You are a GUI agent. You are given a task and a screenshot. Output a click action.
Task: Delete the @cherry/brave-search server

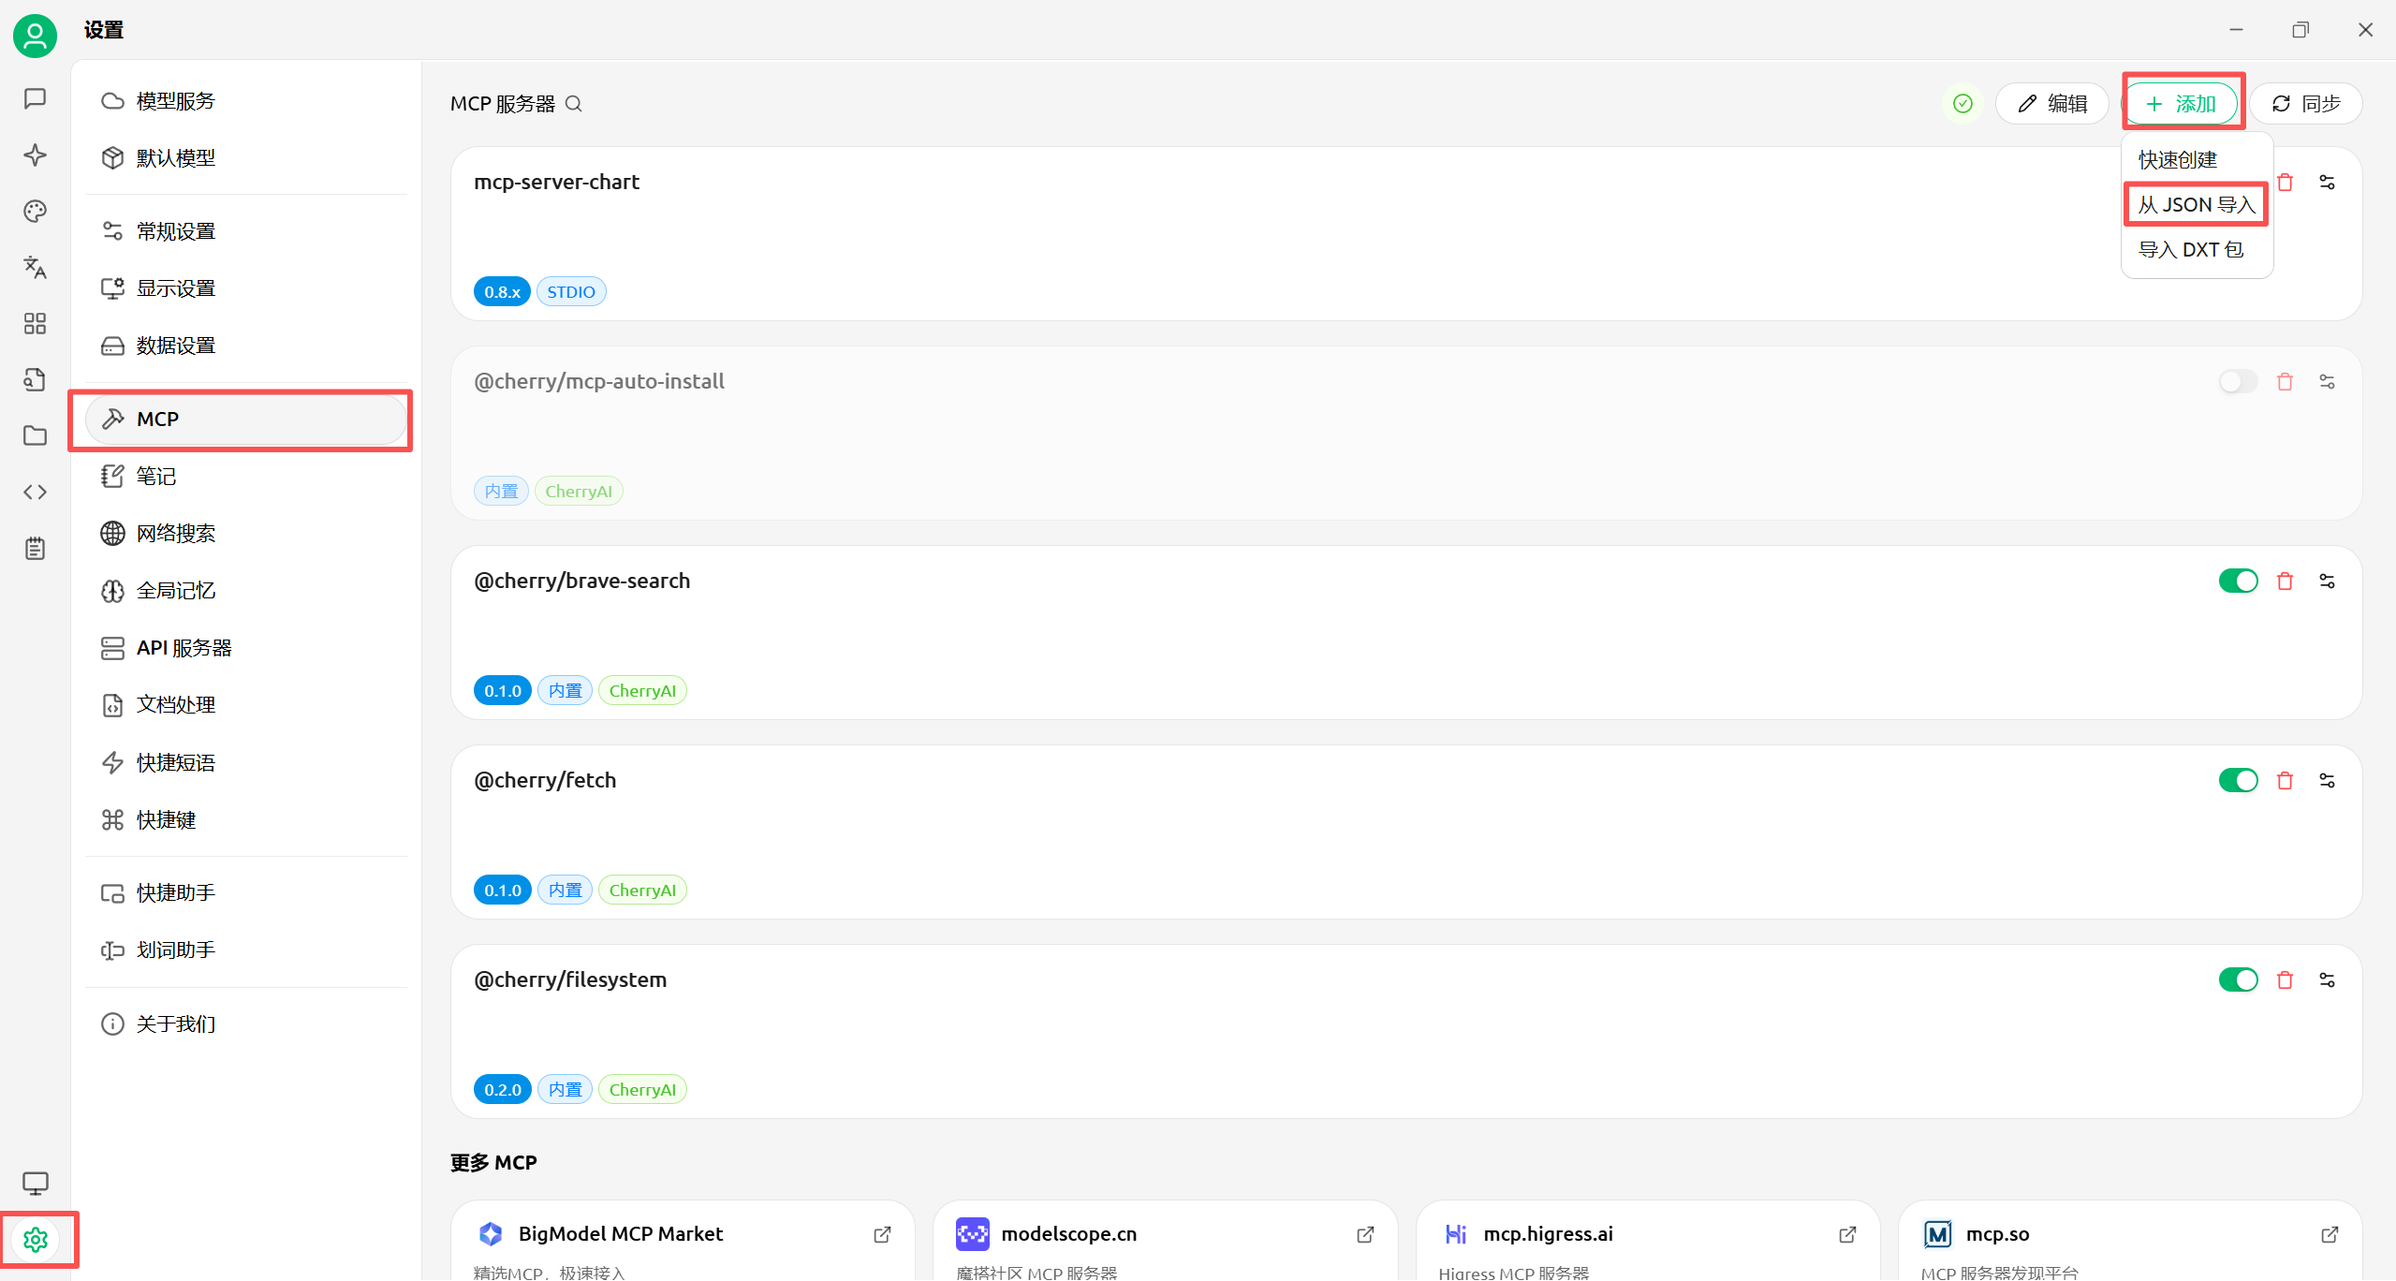(2285, 582)
